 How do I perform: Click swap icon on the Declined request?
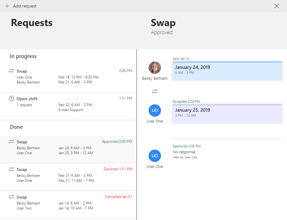pos(11,169)
